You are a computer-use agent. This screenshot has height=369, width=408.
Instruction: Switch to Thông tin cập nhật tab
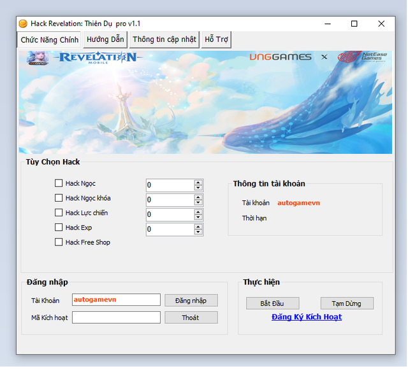click(x=164, y=39)
